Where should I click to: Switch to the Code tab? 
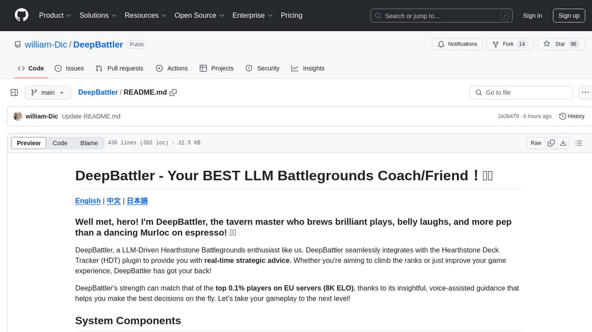[x=31, y=68]
